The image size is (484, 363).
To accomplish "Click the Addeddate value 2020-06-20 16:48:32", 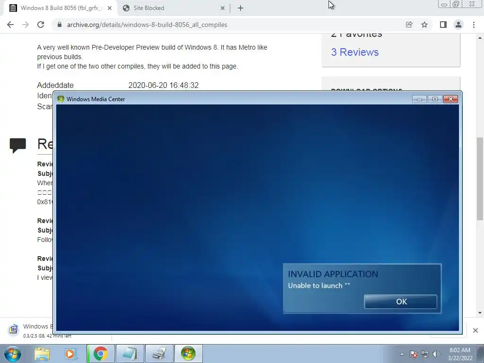I will click(x=163, y=85).
